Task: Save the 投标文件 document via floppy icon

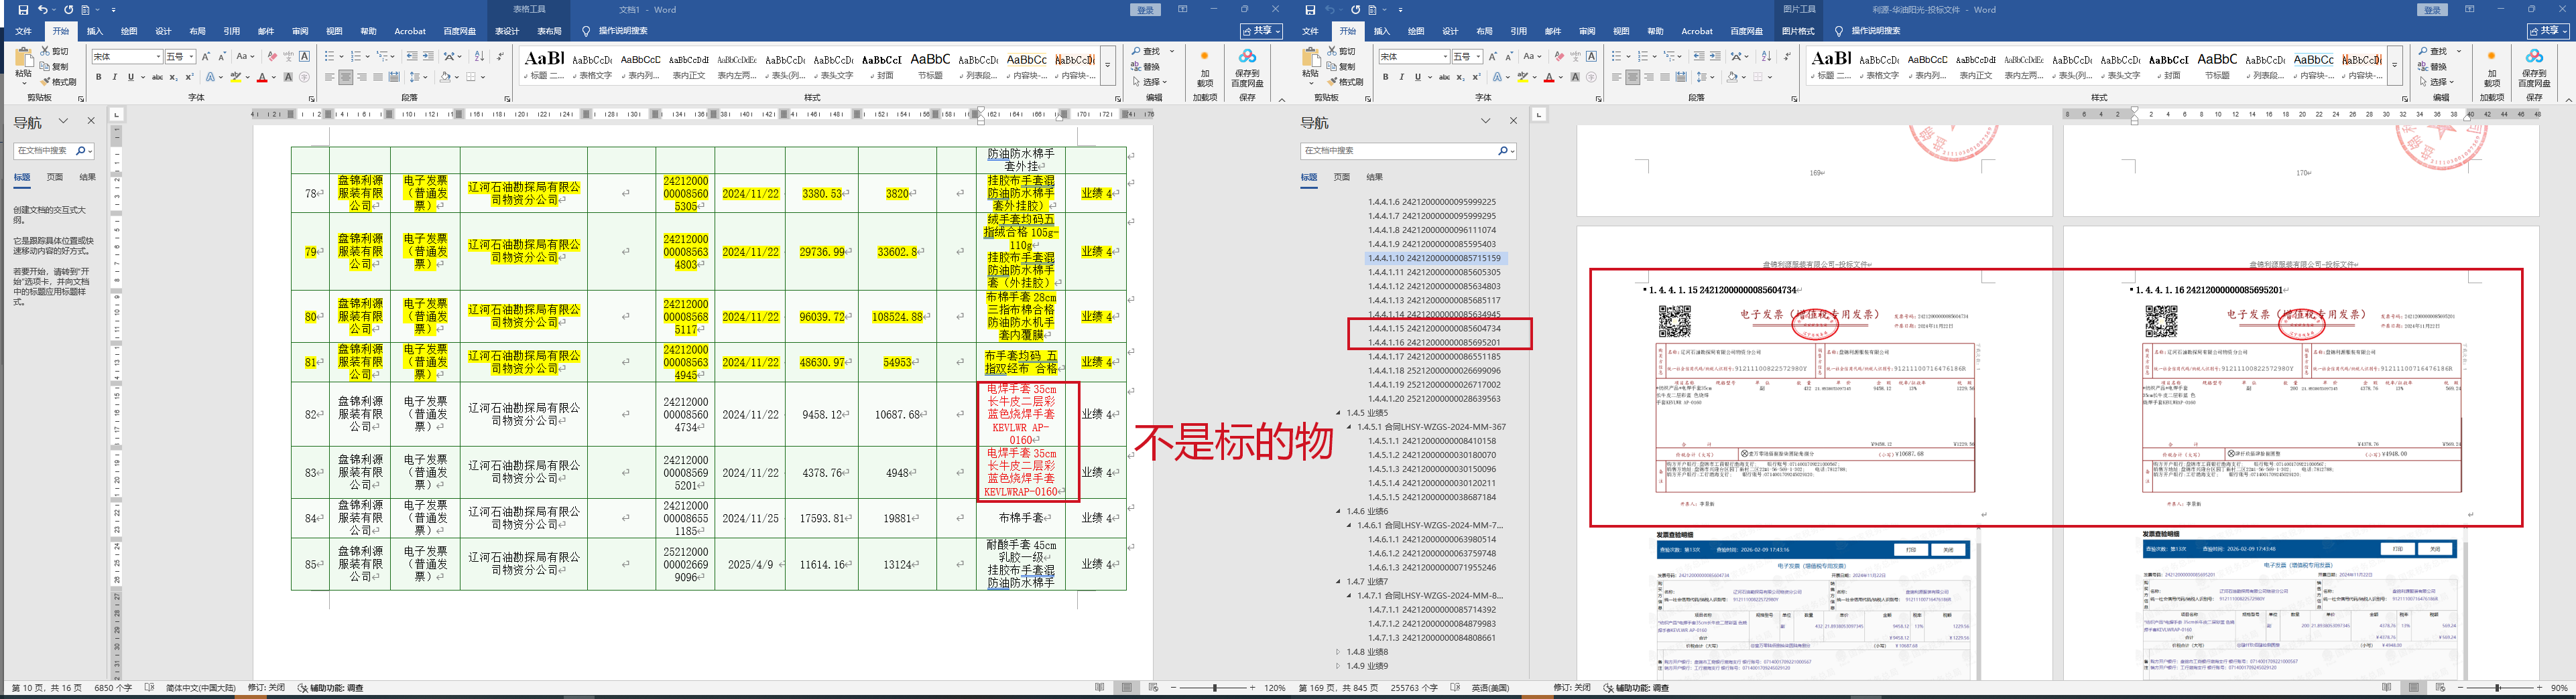Action: (x=1310, y=10)
